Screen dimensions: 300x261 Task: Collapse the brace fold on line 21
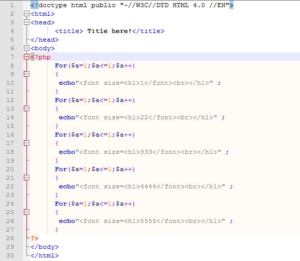pos(26,178)
